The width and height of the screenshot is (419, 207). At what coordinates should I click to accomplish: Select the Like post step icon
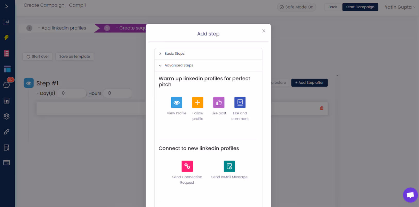point(219,102)
